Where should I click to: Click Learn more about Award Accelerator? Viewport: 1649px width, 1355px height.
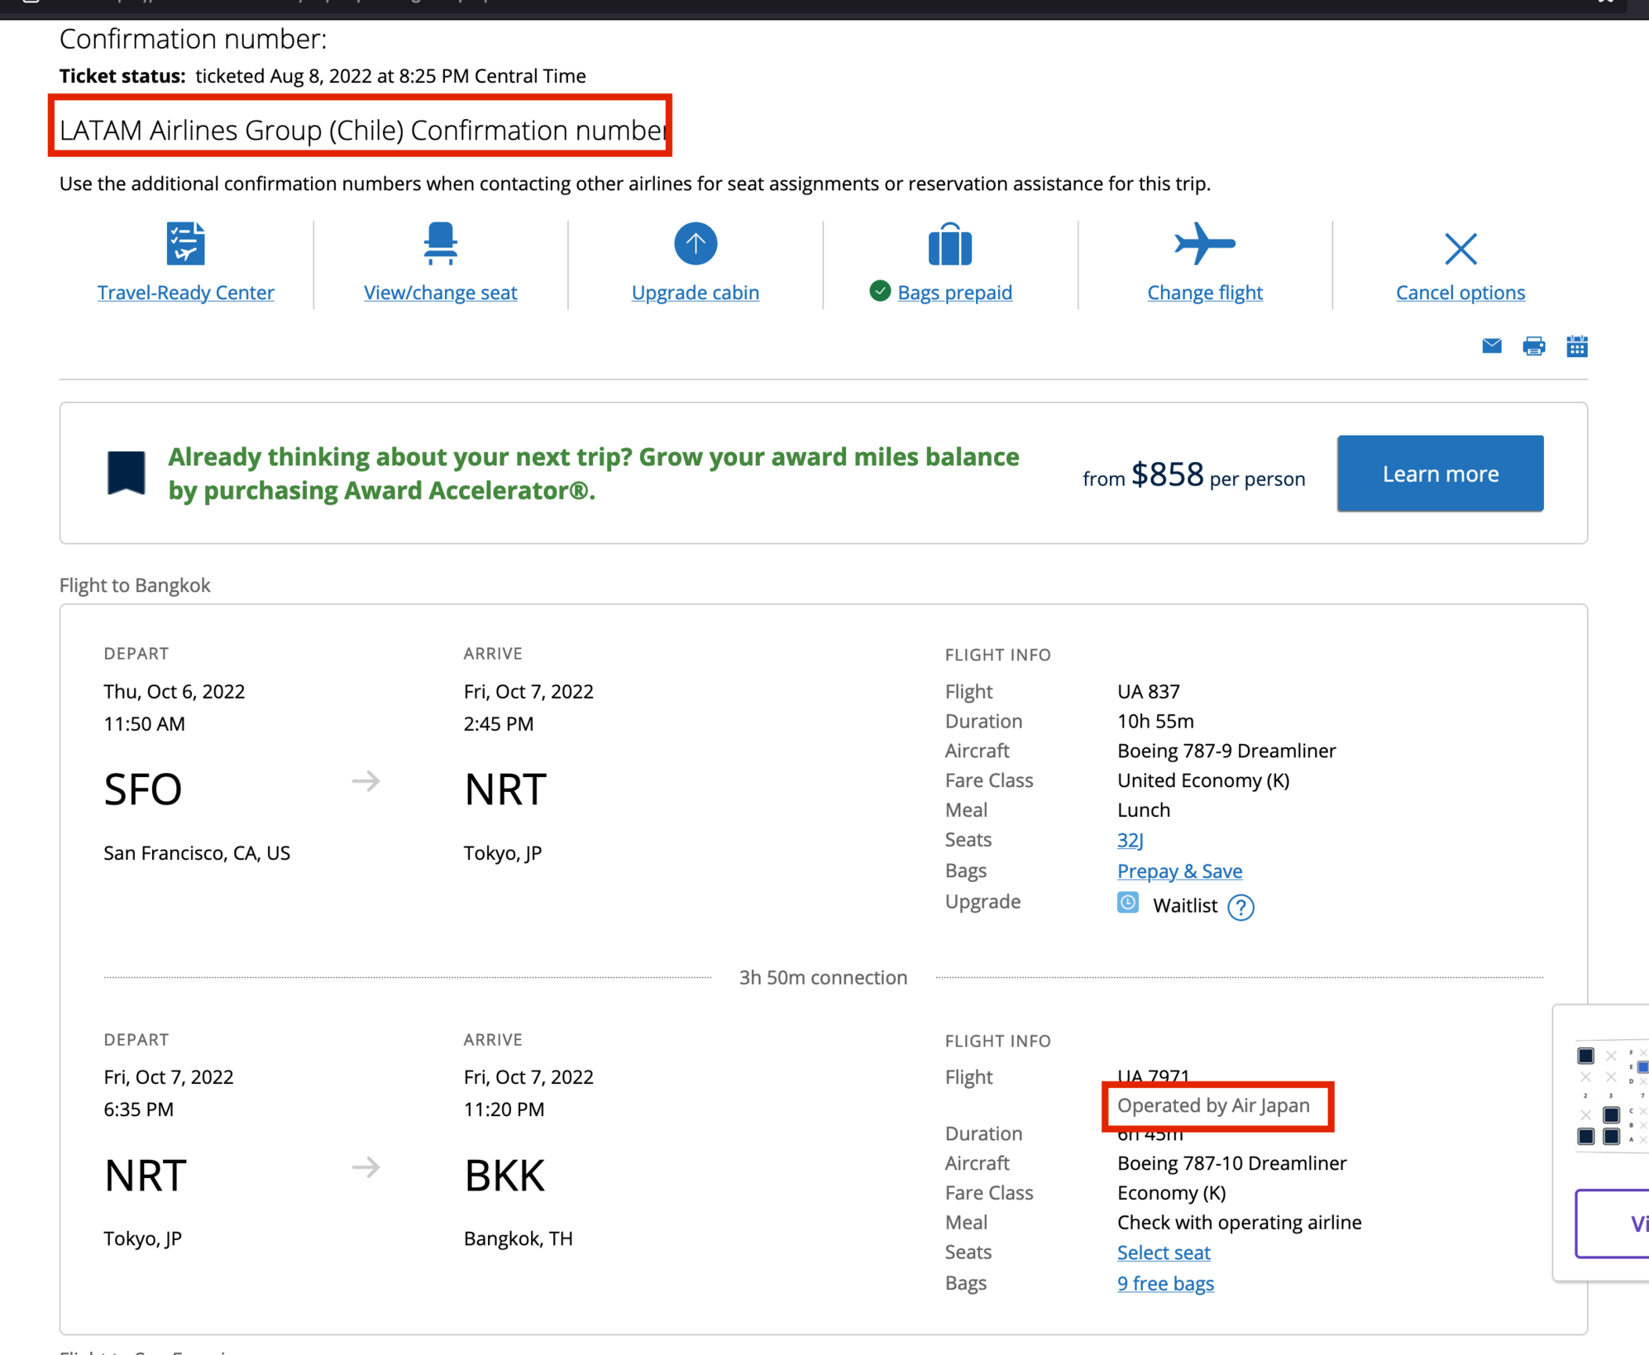click(1440, 473)
